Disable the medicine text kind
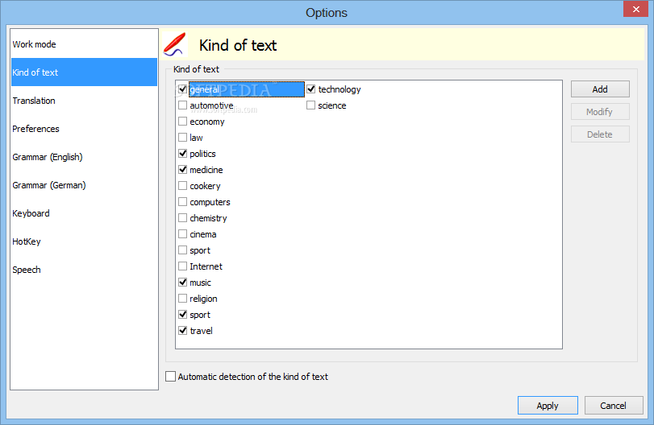 (x=183, y=169)
